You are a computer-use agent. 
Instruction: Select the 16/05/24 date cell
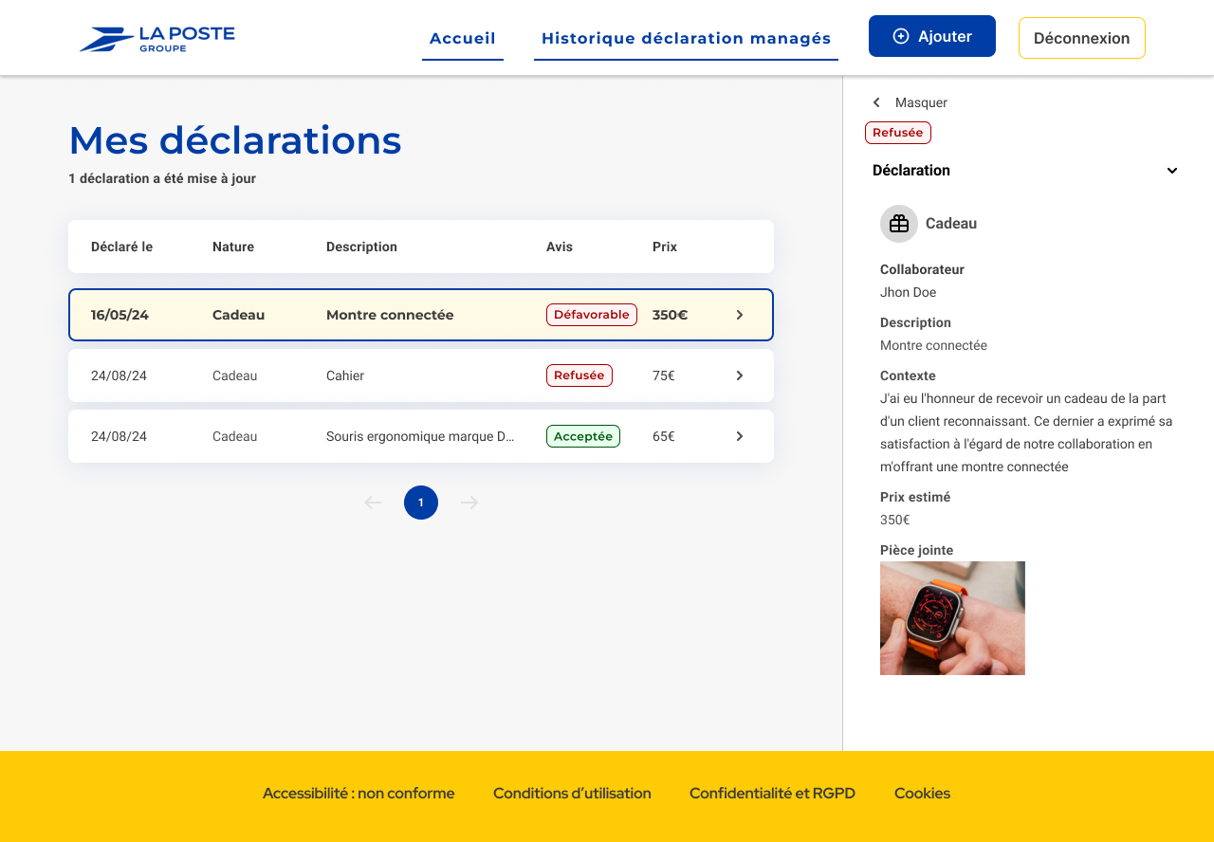click(120, 315)
